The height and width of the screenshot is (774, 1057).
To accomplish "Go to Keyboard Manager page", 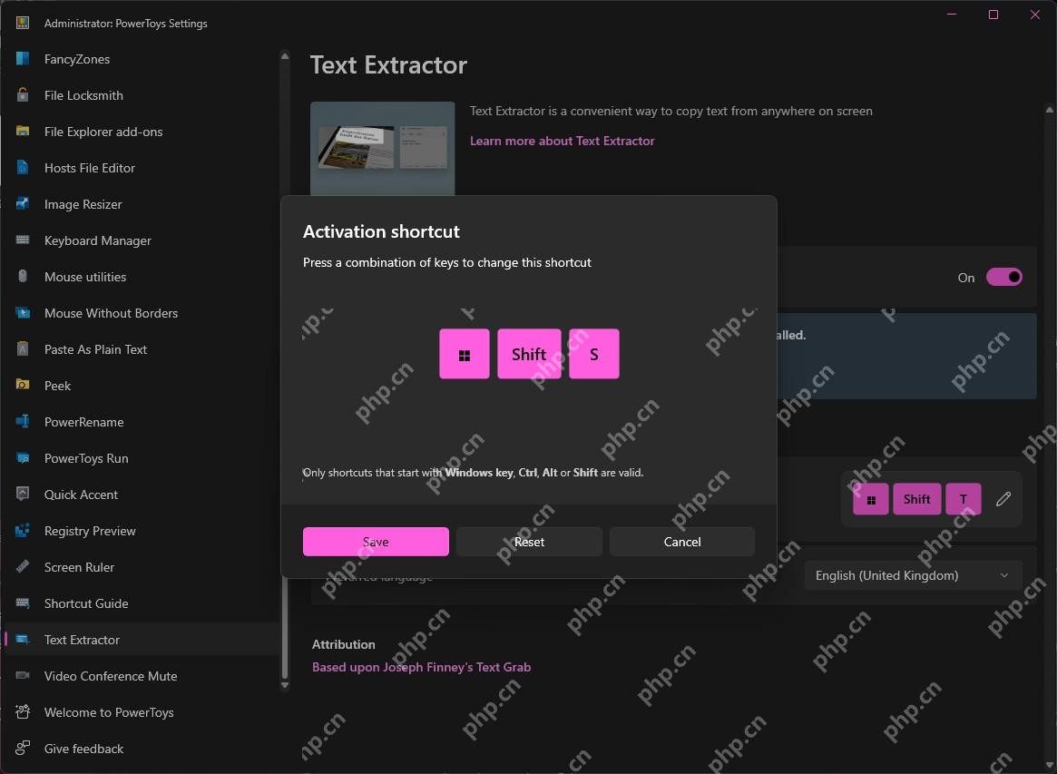I will [x=98, y=240].
